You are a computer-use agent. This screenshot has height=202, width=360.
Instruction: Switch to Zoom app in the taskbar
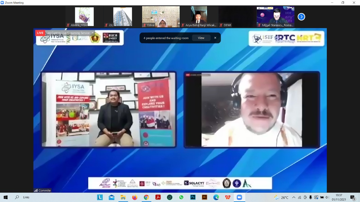pyautogui.click(x=239, y=197)
